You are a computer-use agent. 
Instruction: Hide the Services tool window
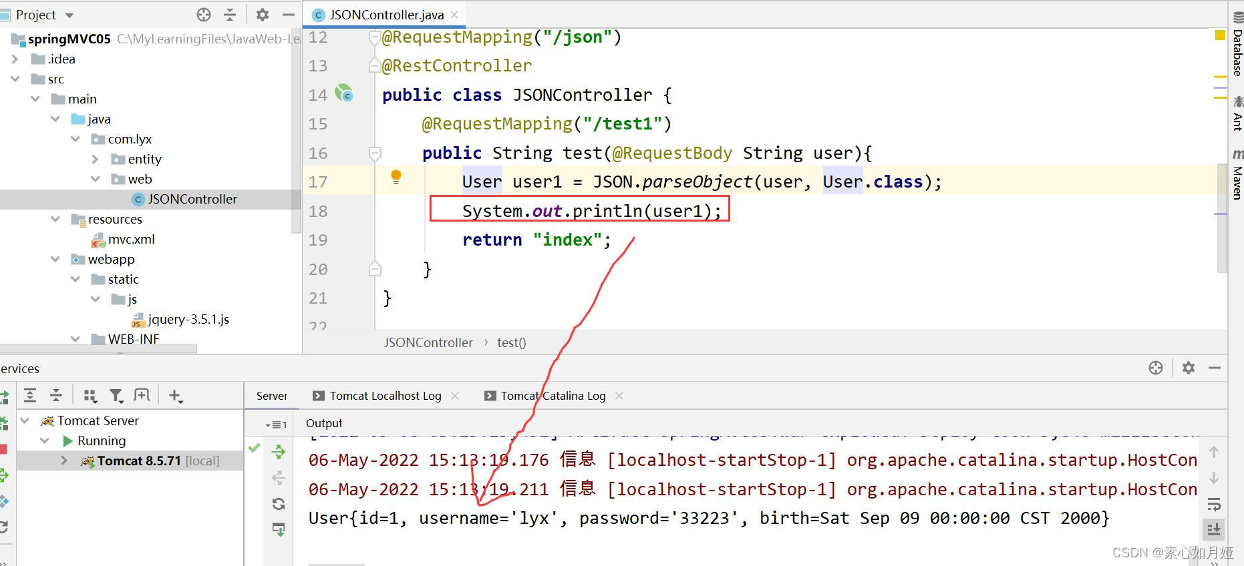1215,368
